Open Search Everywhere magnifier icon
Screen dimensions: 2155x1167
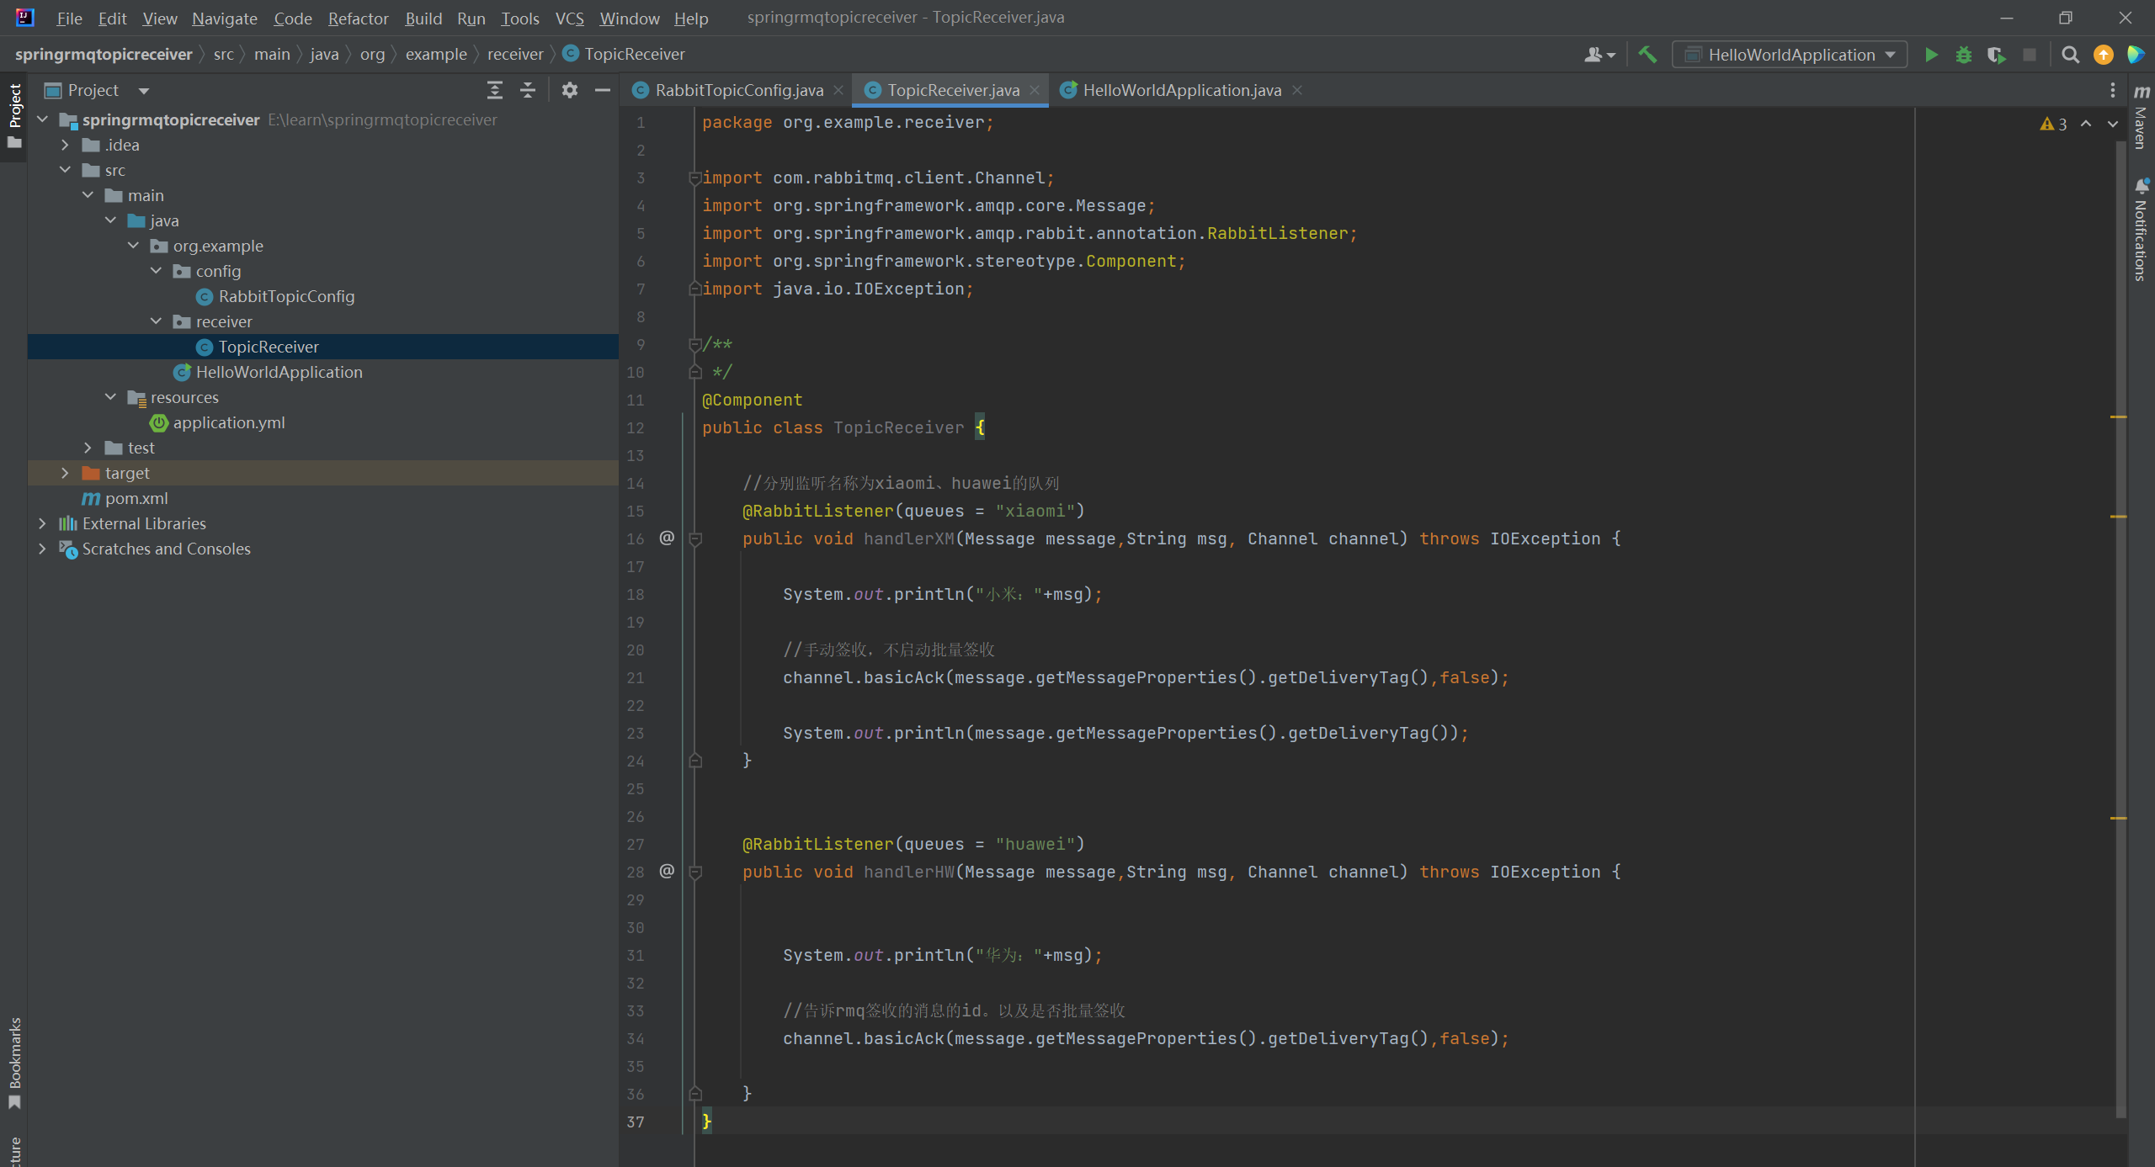2070,55
